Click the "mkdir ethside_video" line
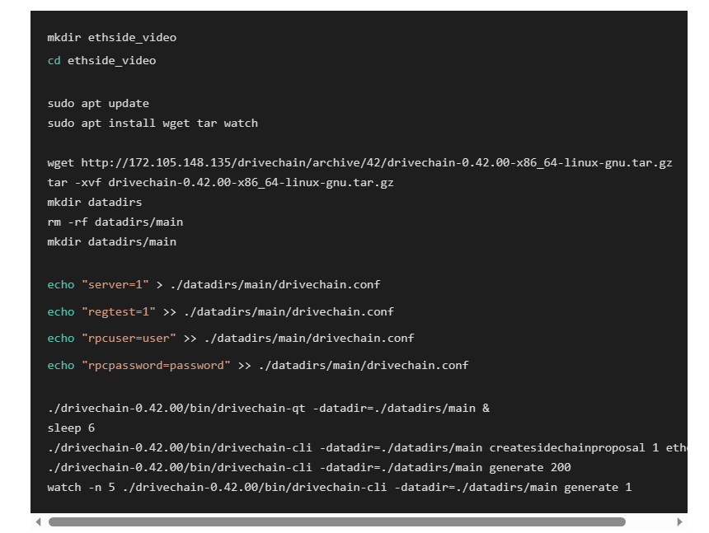Viewport: 709px width, 533px height. [112, 37]
